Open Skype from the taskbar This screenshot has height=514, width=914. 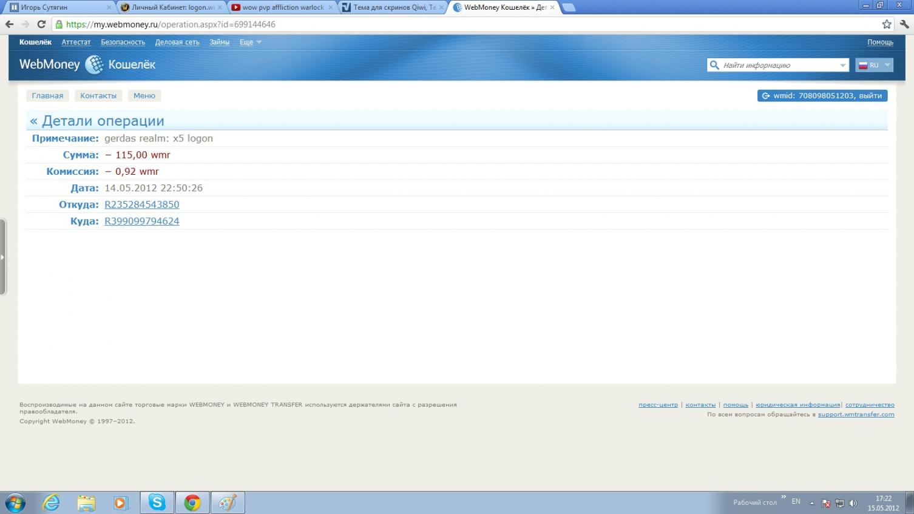point(157,502)
